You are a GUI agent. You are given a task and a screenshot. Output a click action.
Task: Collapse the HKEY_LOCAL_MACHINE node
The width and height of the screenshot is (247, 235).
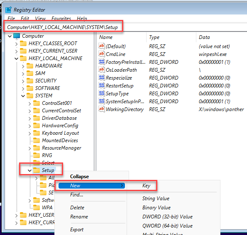pyautogui.click(x=16, y=59)
